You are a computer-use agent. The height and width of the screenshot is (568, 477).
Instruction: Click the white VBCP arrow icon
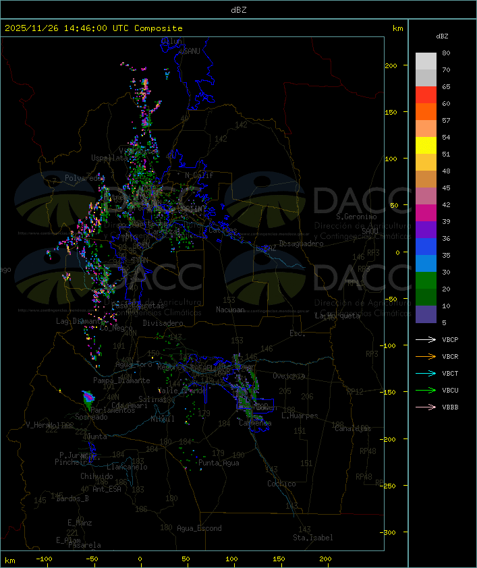click(426, 340)
